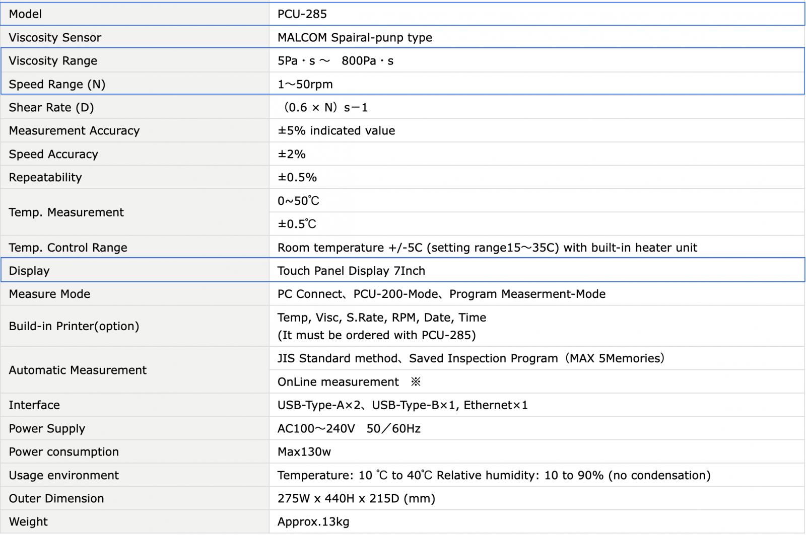The image size is (806, 535).
Task: Select the 'Speed Range (N)' label
Action: pos(57,85)
